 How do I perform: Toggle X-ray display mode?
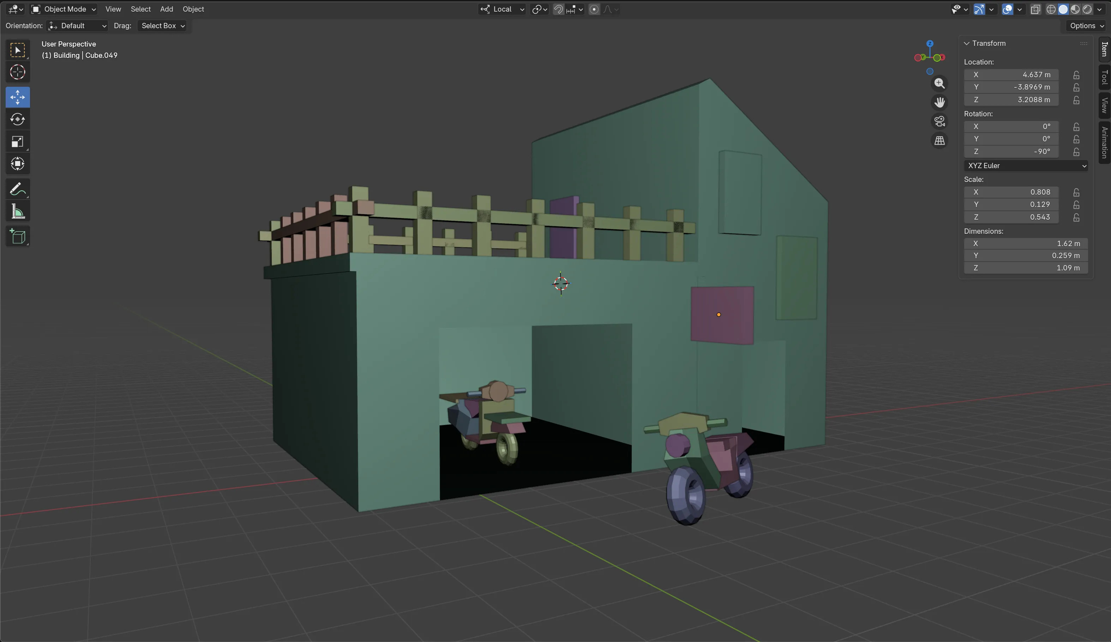(1035, 9)
